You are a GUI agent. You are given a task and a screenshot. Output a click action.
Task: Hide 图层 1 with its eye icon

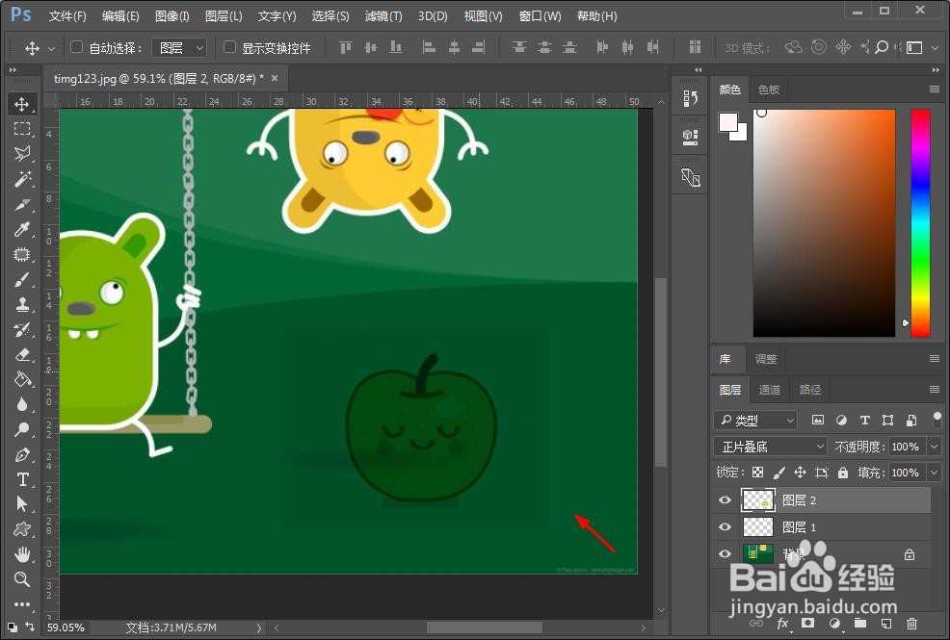(x=725, y=526)
